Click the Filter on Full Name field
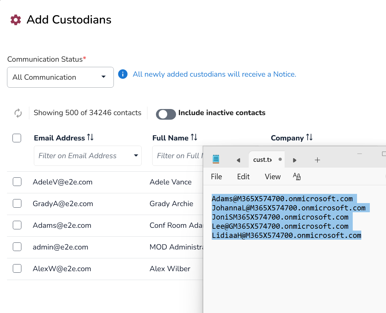The height and width of the screenshot is (313, 386). point(178,156)
